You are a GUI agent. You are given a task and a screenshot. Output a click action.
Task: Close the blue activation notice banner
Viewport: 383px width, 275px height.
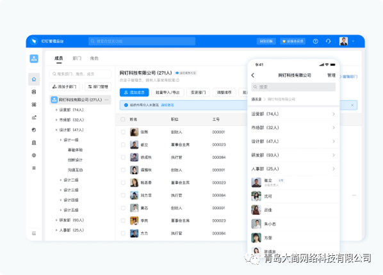click(352, 105)
